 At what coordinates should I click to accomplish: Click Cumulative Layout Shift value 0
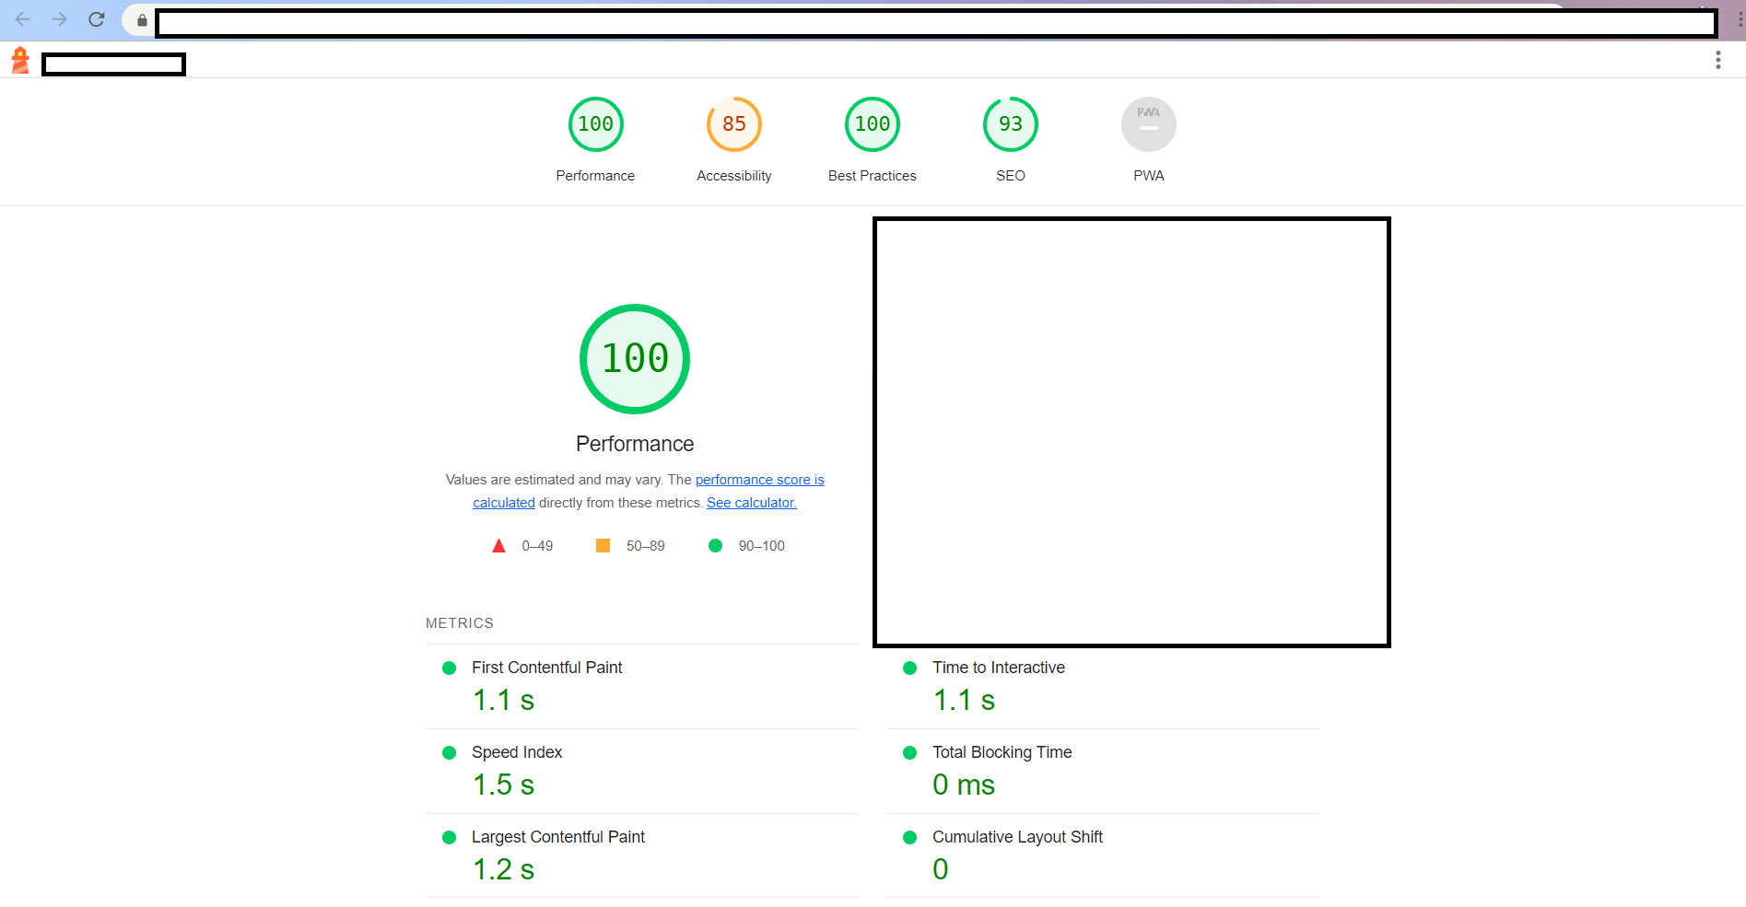(x=941, y=870)
